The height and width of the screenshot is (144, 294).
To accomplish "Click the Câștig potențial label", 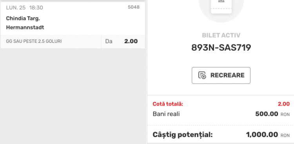I will coord(183,135).
